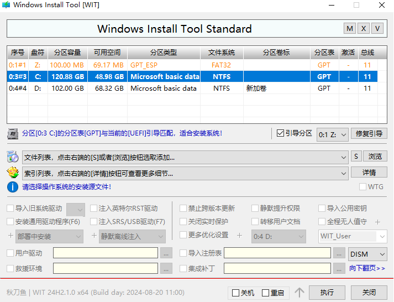Image resolution: width=394 pixels, height=302 pixels.
Task: Click the blue info icon
Action: pos(13,187)
